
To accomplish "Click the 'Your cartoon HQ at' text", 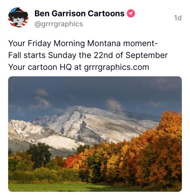I will tap(45, 67).
